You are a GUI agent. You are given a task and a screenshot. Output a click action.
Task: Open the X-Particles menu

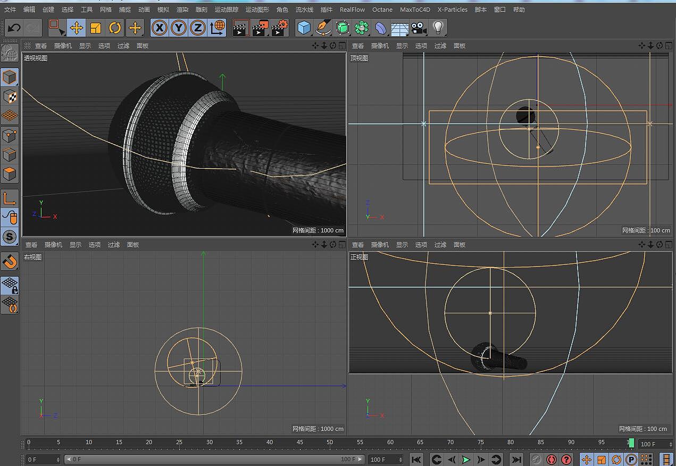452,10
